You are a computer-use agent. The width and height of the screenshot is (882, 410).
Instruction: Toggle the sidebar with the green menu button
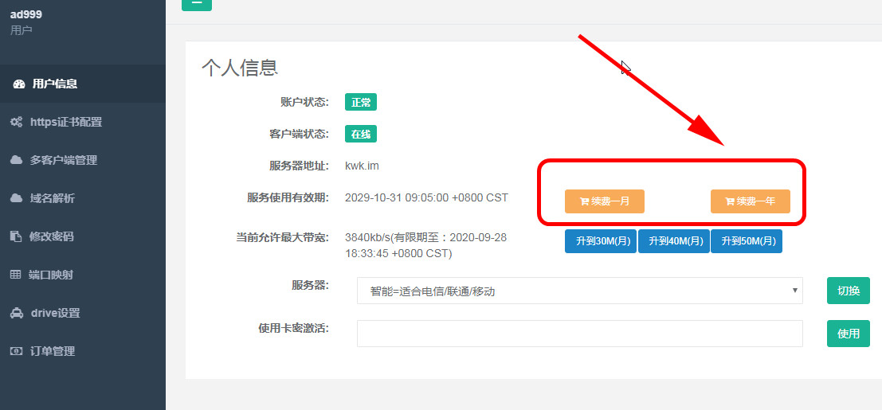pos(197,3)
